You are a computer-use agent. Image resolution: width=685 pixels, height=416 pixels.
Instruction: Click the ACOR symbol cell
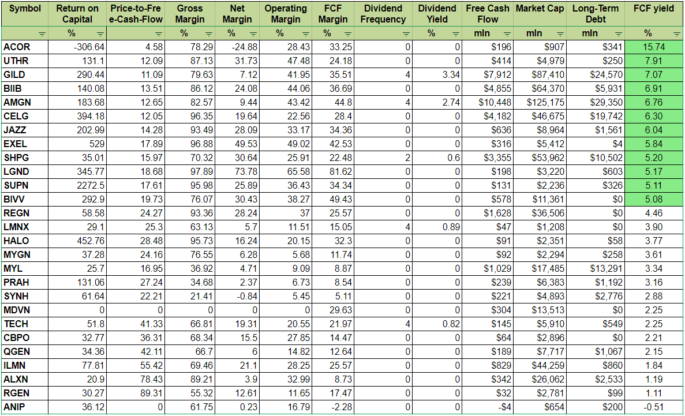click(x=24, y=47)
